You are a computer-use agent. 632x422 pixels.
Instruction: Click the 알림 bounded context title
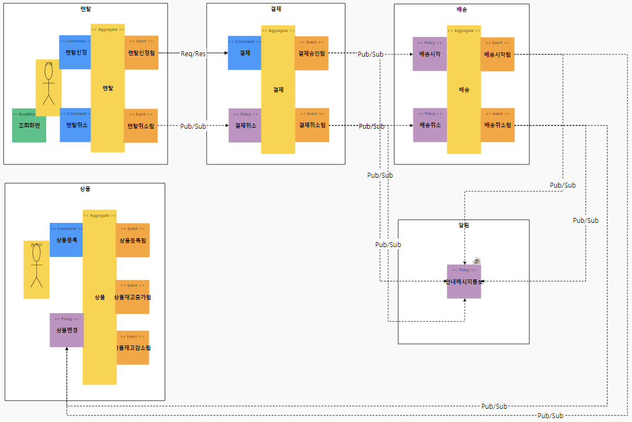(x=464, y=225)
